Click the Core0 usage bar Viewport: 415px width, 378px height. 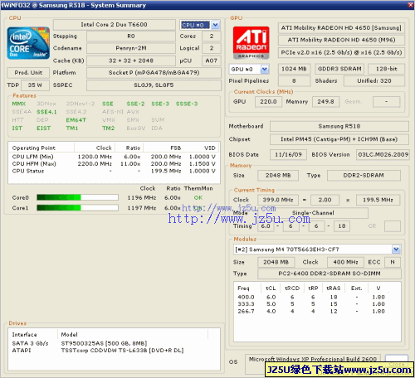click(x=77, y=197)
